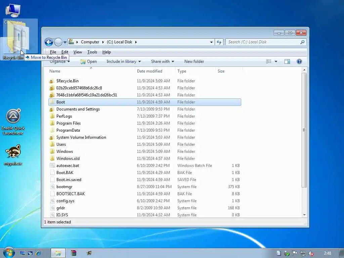Open the Tools menu
Image resolution: width=344 pixels, height=258 pixels.
pos(92,52)
